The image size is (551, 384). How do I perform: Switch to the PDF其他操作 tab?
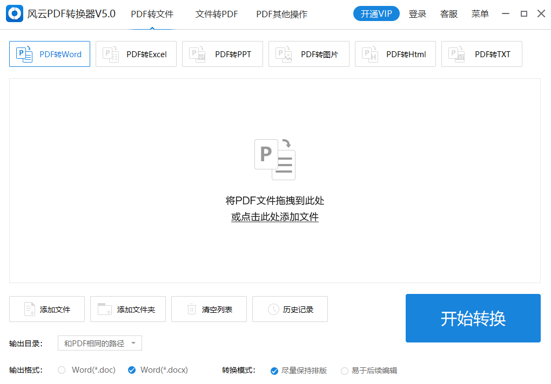point(282,14)
